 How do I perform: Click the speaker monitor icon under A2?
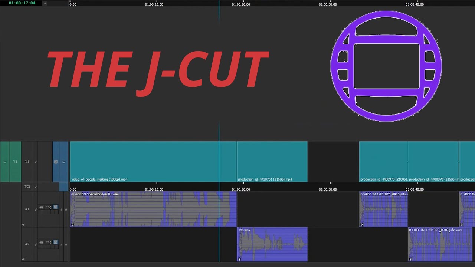pos(23,259)
